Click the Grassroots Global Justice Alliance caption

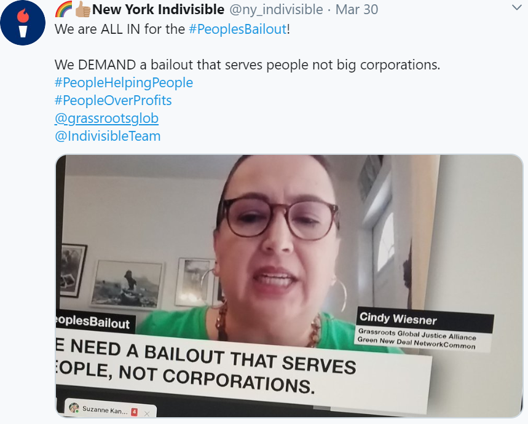pos(417,334)
